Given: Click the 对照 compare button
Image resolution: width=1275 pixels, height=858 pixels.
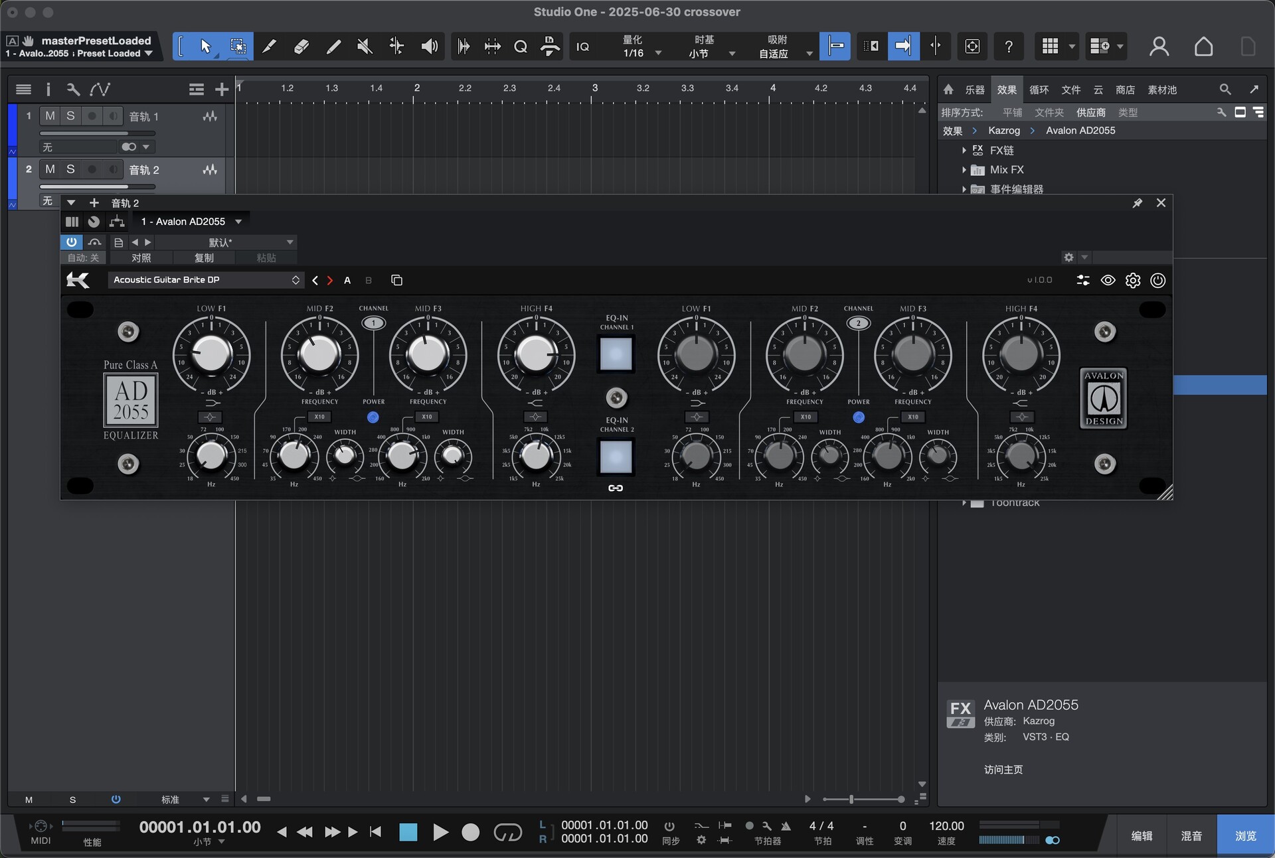Looking at the screenshot, I should [141, 257].
